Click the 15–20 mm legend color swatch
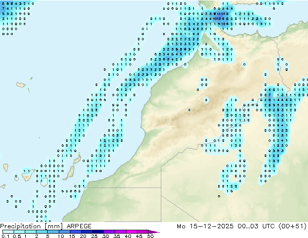This screenshot has width=308, height=238. pyautogui.click(x=75, y=232)
